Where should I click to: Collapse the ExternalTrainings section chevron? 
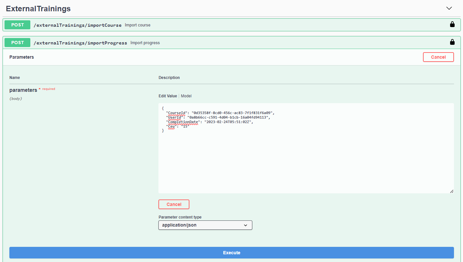tap(449, 8)
